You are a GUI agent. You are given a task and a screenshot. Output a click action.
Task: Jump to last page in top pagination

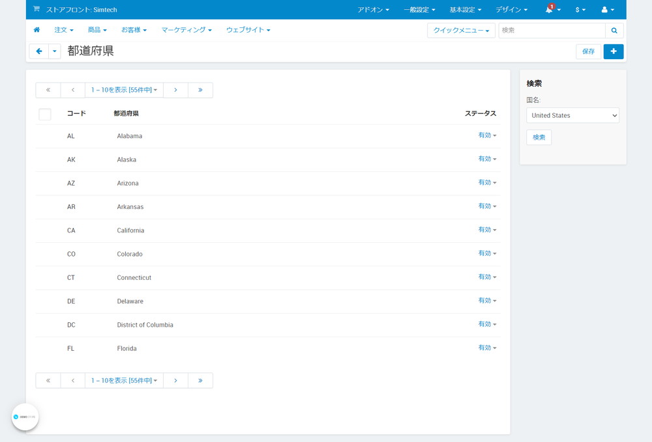click(x=200, y=90)
